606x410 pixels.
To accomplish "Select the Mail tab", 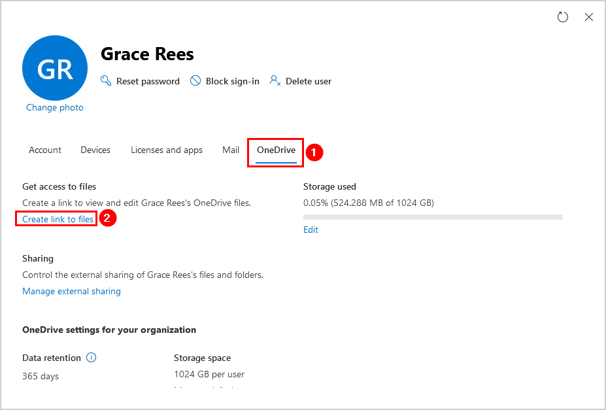I will pyautogui.click(x=231, y=150).
